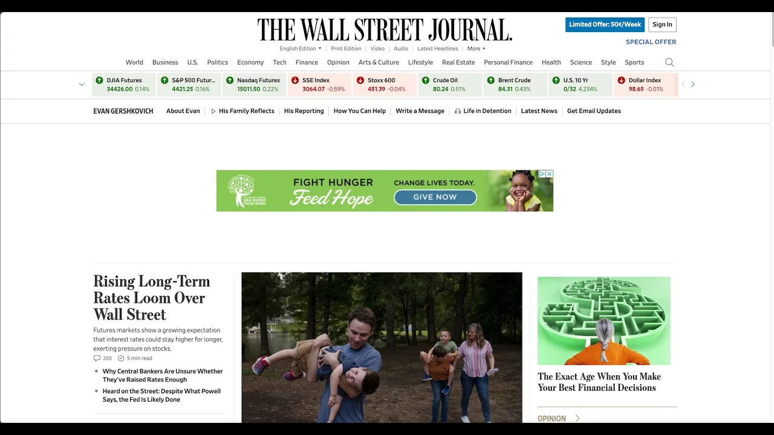Open the Politics section
Viewport: 774px width, 435px height.
[218, 62]
